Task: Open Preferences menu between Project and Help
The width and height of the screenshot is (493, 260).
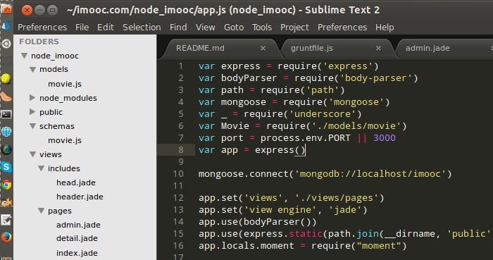Action: (x=342, y=27)
